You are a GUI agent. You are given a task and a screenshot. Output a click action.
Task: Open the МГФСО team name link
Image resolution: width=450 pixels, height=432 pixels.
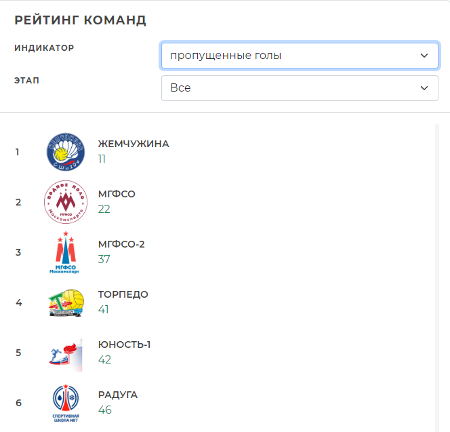(117, 194)
